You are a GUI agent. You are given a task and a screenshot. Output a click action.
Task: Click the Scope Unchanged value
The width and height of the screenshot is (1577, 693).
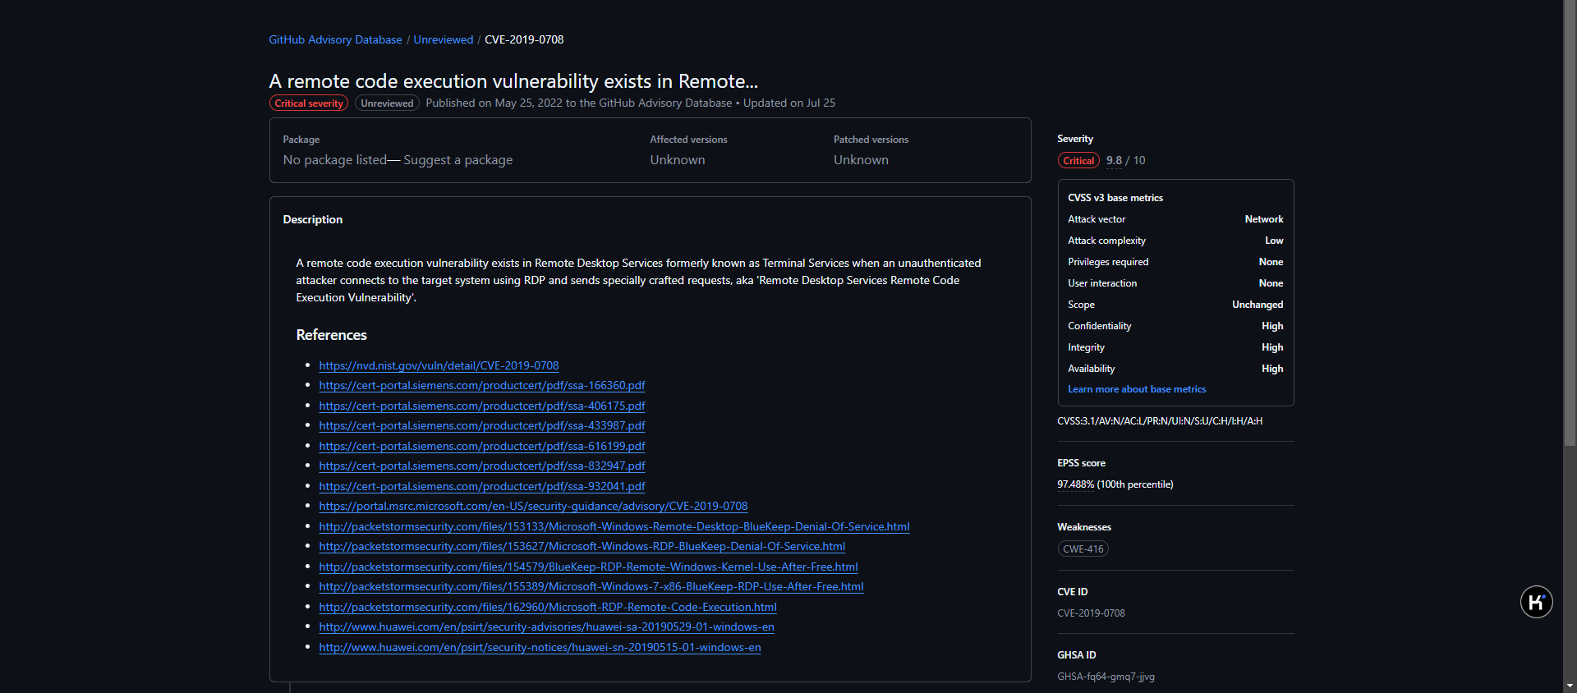tap(1257, 305)
